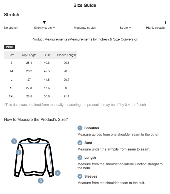Click the triangle marker on stretch scale
Viewport: 170px width, 194px height.
click(x=44, y=22)
